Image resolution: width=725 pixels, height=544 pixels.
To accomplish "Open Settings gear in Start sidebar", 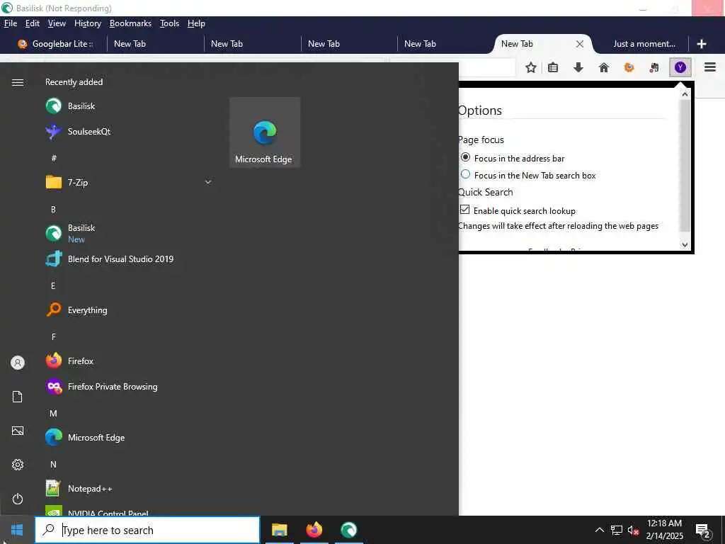I will (x=18, y=465).
